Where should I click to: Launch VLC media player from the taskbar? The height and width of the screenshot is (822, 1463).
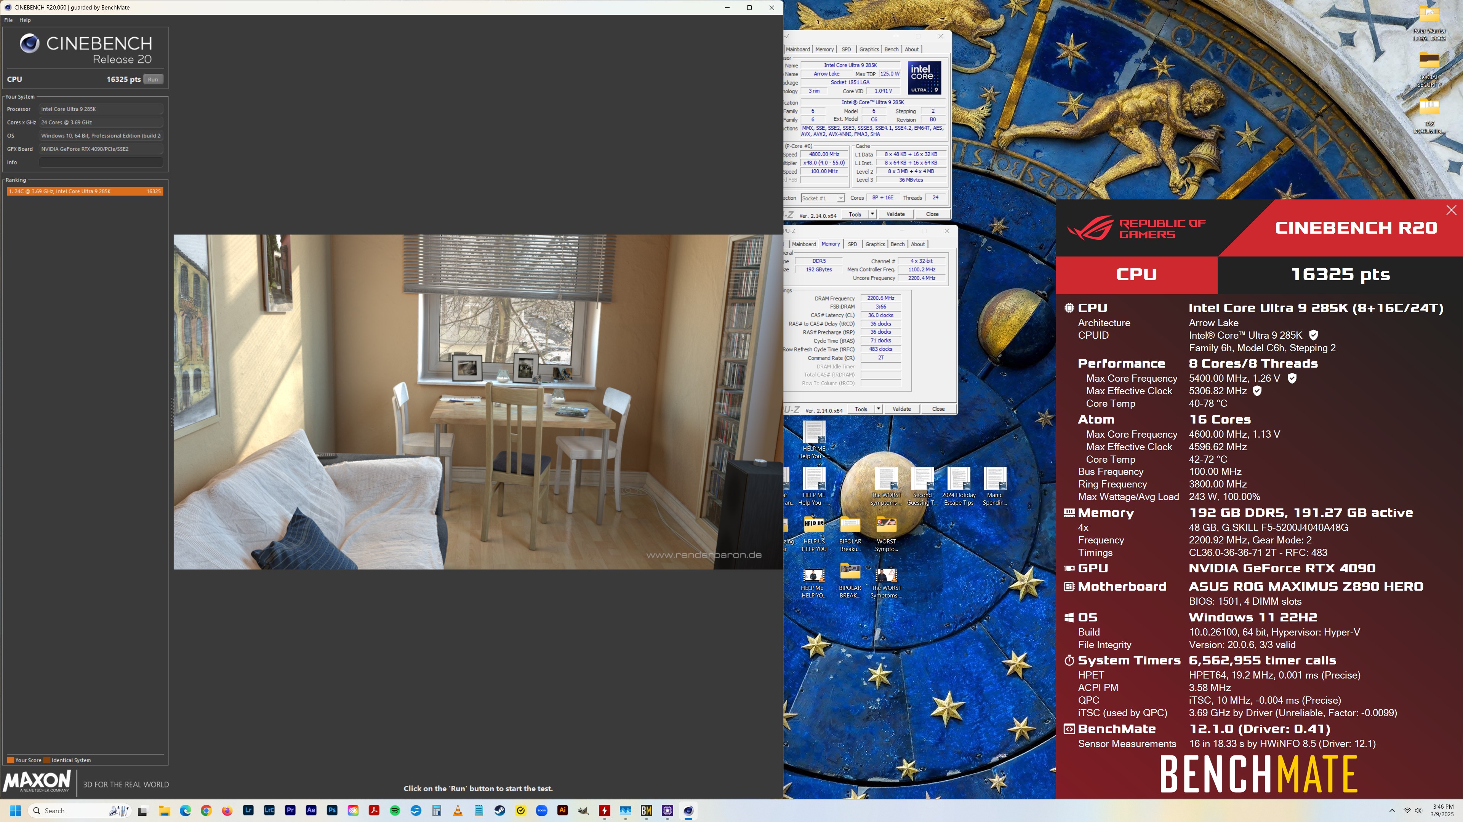pyautogui.click(x=458, y=811)
